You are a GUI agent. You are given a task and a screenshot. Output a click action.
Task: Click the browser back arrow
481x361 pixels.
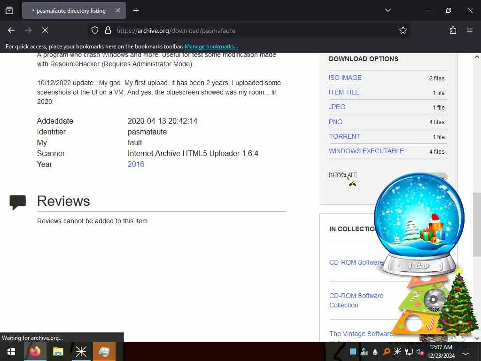pyautogui.click(x=11, y=31)
